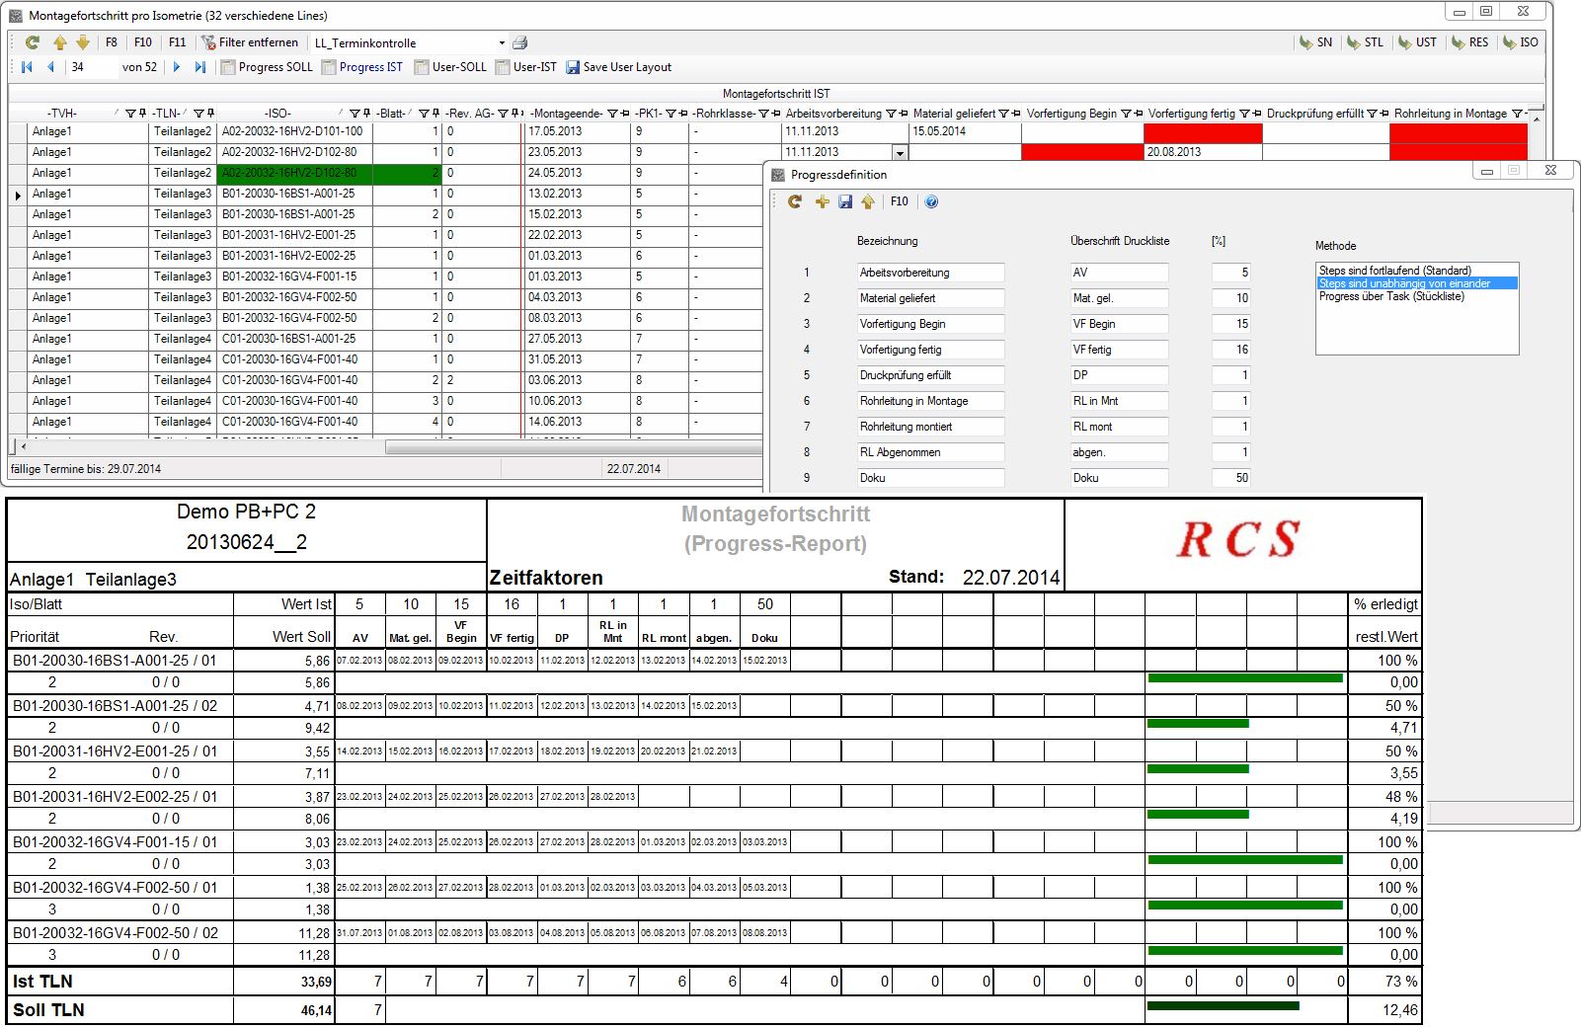Click the green highlighted ISO cell A02-20032-16HV2-D102-80
This screenshot has height=1028, width=1581.
[294, 173]
